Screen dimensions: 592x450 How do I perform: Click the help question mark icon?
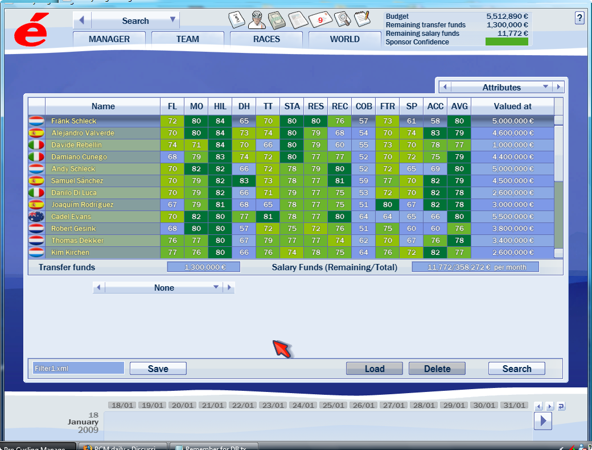click(x=579, y=18)
